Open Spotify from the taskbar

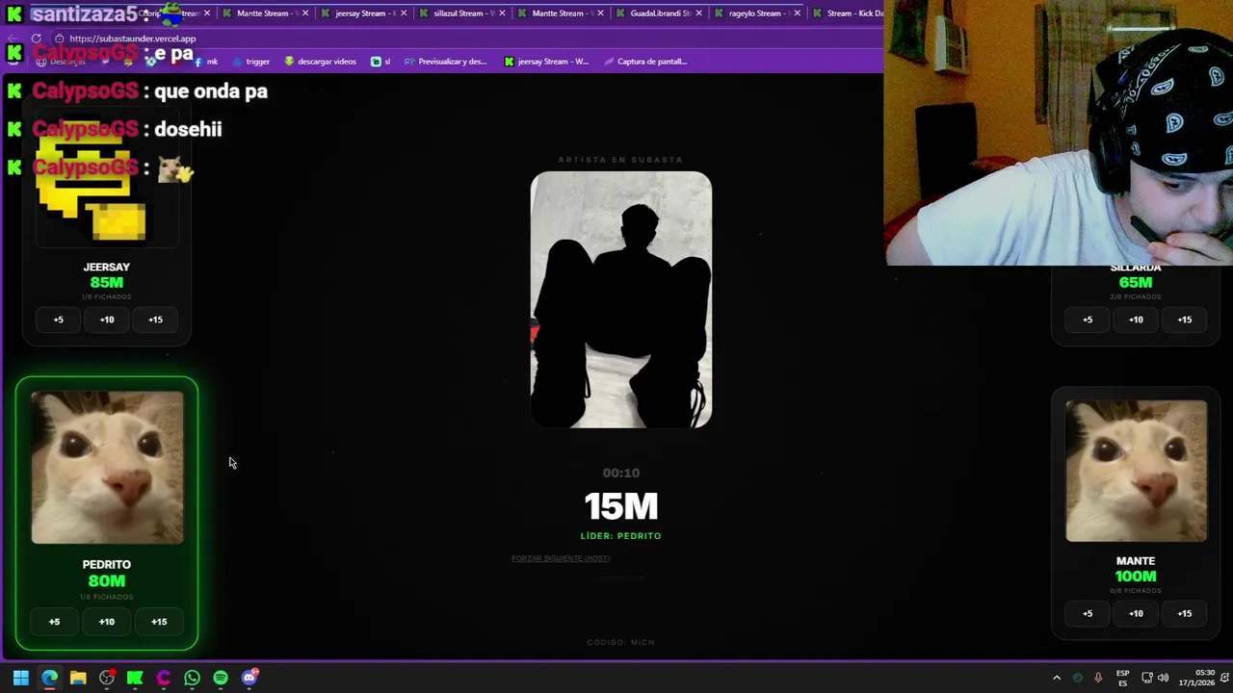[221, 678]
